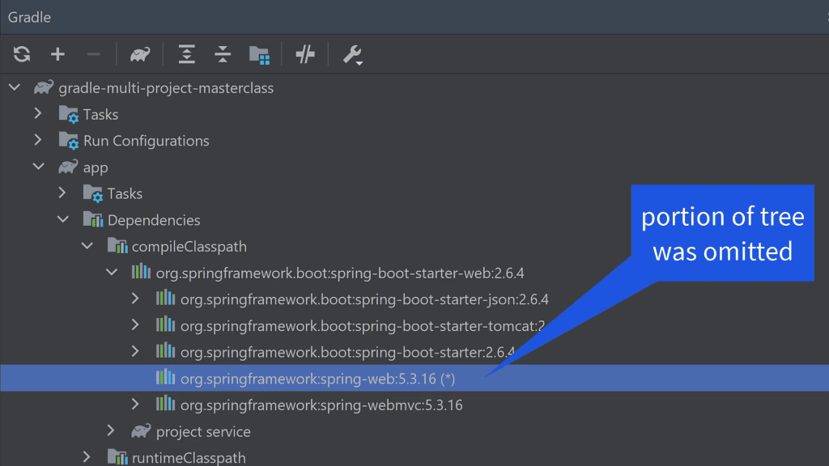The image size is (829, 466).
Task: Collapse spring-boot-starter-web:2.6.4 dependency tree
Action: tap(112, 272)
